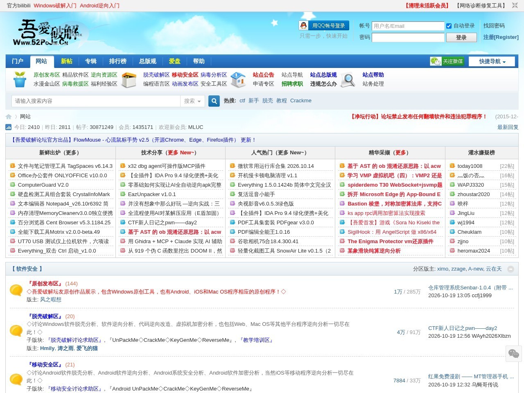Open the 注册[Register] link

coord(501,37)
